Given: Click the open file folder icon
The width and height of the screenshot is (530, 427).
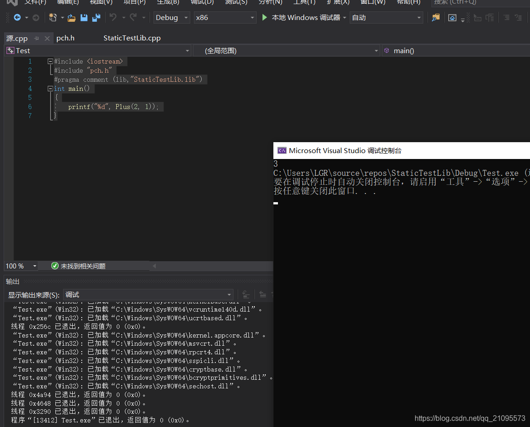Looking at the screenshot, I should [71, 17].
